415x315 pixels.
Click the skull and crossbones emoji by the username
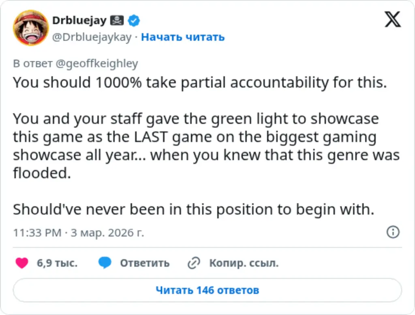(x=118, y=19)
